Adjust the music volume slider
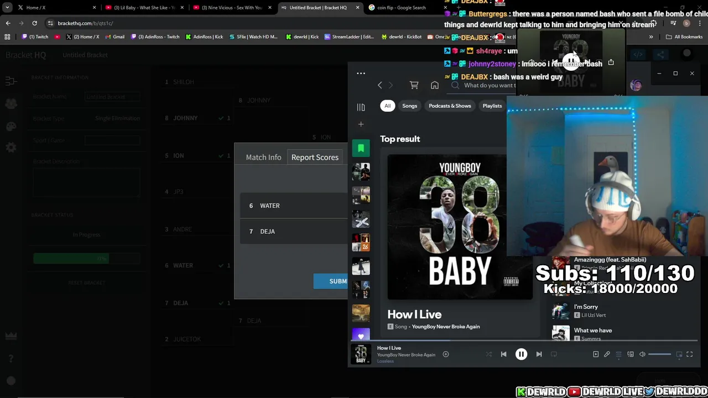Image resolution: width=708 pixels, height=398 pixels. pos(659,354)
